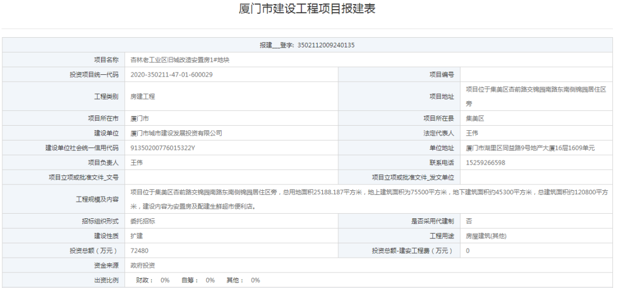Click the 政府投资 value
This screenshot has height=288, width=617.
point(143,266)
